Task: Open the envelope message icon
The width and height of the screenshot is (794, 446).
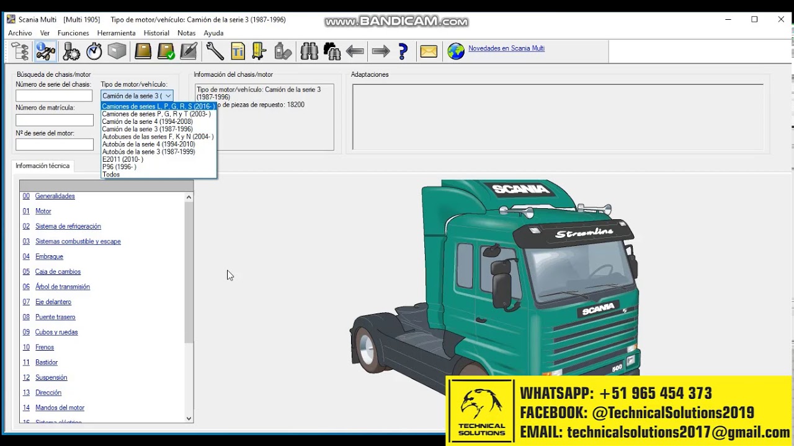Action: [429, 51]
